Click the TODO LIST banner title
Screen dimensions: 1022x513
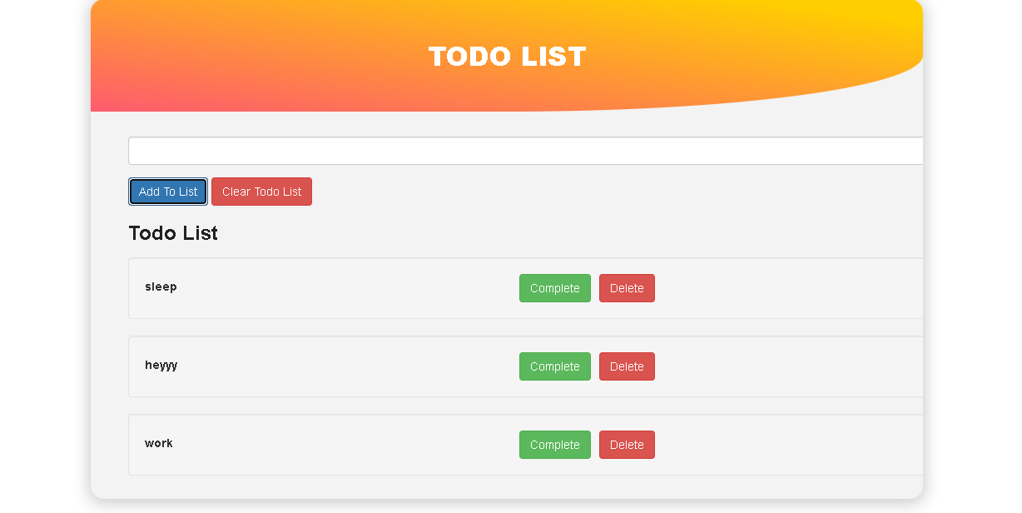507,57
